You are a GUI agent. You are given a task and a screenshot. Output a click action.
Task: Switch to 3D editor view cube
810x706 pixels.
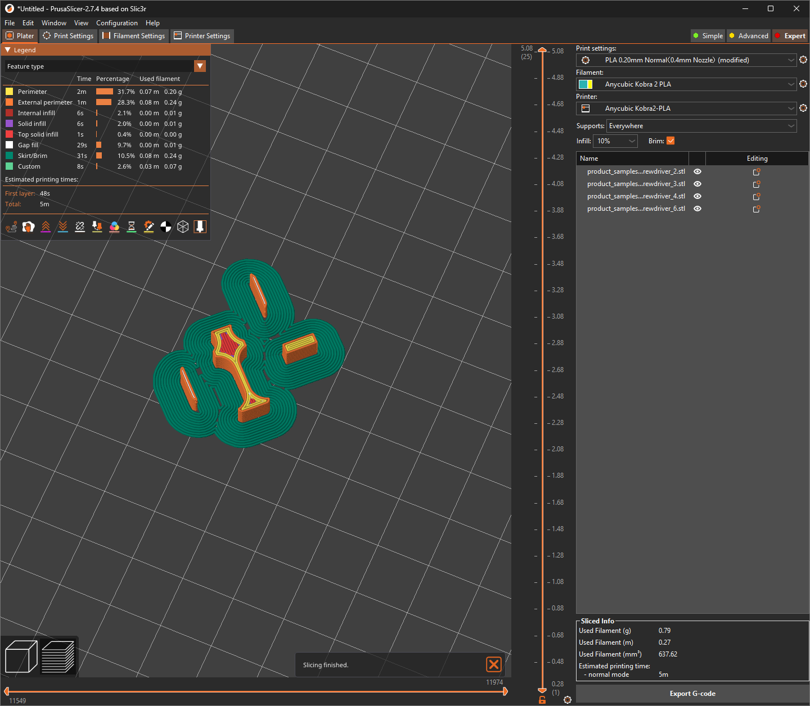tap(21, 657)
